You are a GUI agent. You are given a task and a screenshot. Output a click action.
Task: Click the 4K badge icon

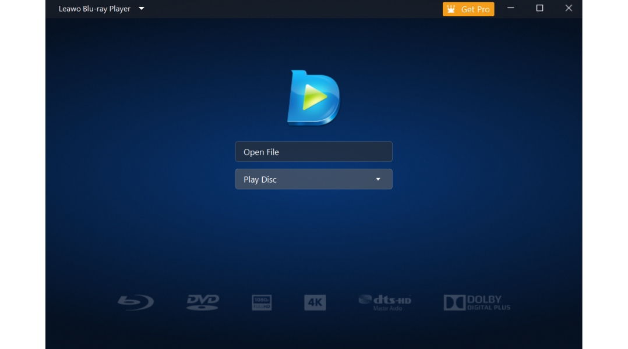click(x=315, y=302)
